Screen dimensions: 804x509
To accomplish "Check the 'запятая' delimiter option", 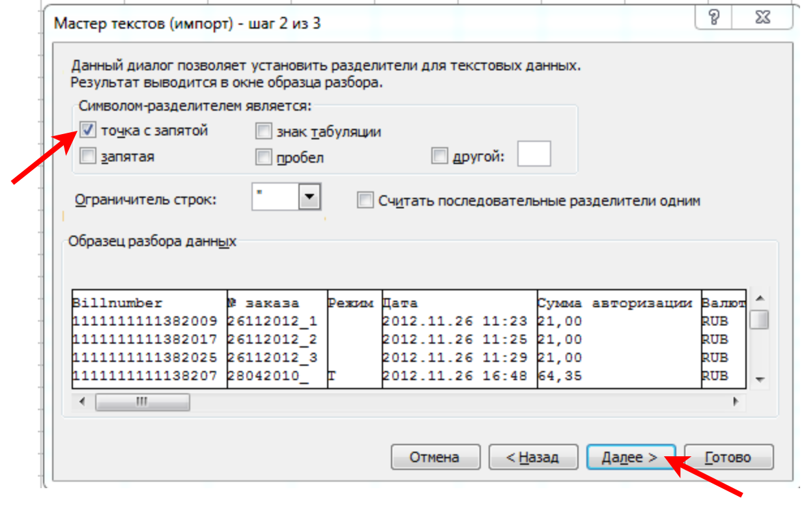I will (88, 156).
